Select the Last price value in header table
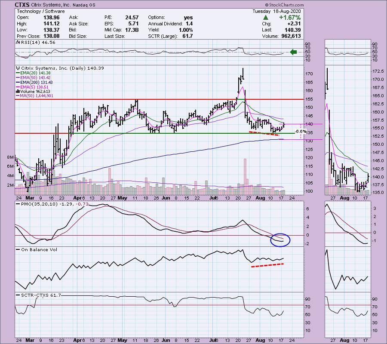387x344 pixels. tap(293, 30)
